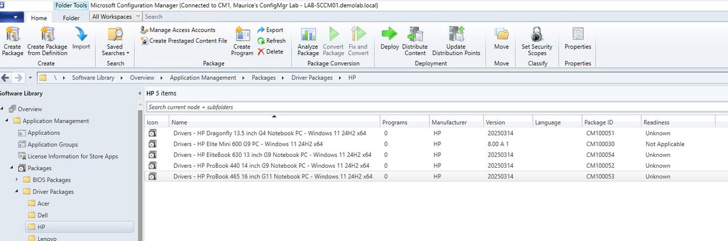Switch to the Folder ribbon tab
The height and width of the screenshot is (241, 728).
pos(72,18)
